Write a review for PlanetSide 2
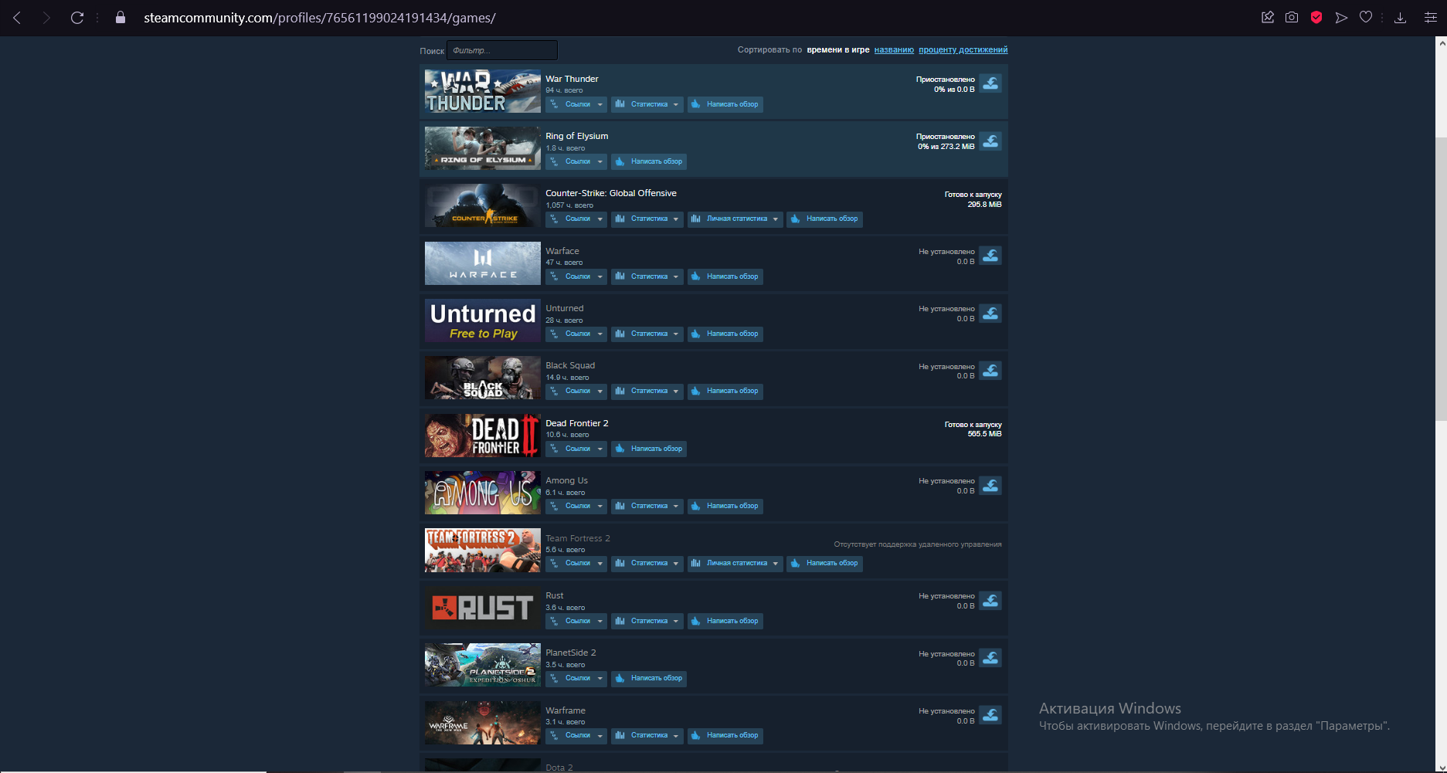Image resolution: width=1447 pixels, height=773 pixels. 649,678
